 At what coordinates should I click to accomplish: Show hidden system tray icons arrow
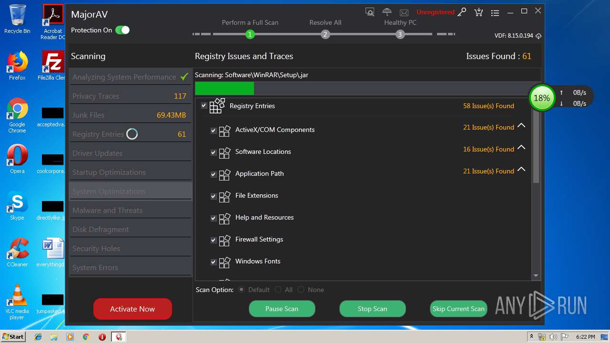click(x=531, y=337)
